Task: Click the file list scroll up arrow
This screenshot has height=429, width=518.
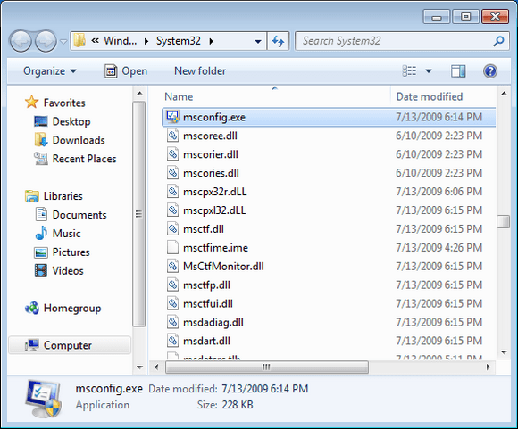Action: click(x=504, y=94)
